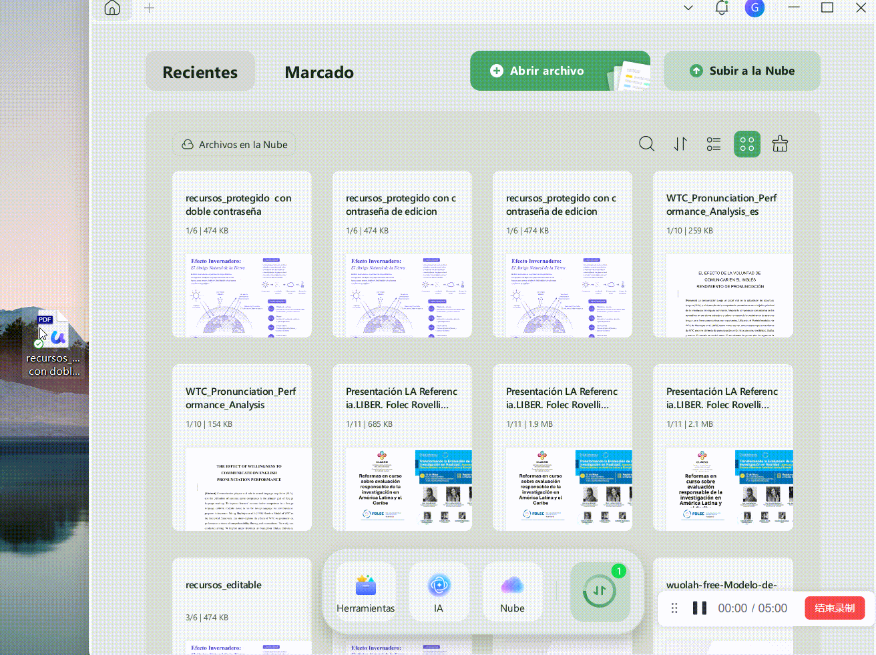Image resolution: width=876 pixels, height=655 pixels.
Task: Open recursos_protegido con doble contraseña file card
Action: click(242, 254)
